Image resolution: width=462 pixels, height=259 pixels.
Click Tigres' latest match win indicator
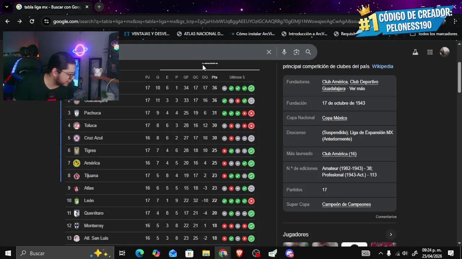[251, 151]
